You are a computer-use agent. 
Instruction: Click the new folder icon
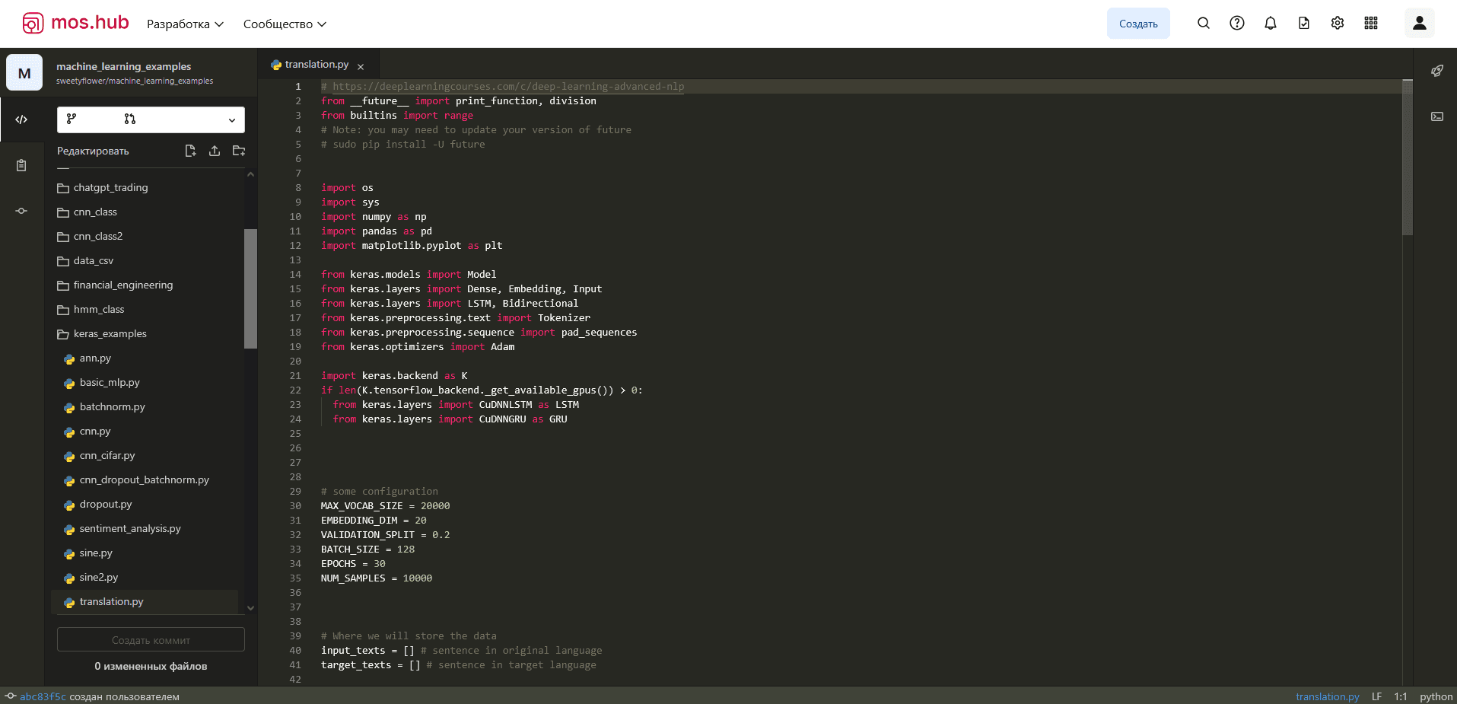tap(239, 151)
